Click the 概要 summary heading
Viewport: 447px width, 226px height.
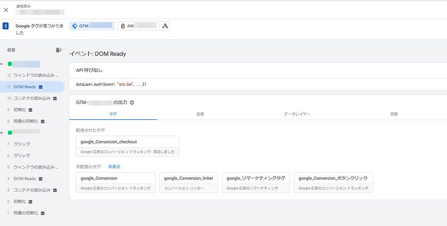(x=11, y=50)
